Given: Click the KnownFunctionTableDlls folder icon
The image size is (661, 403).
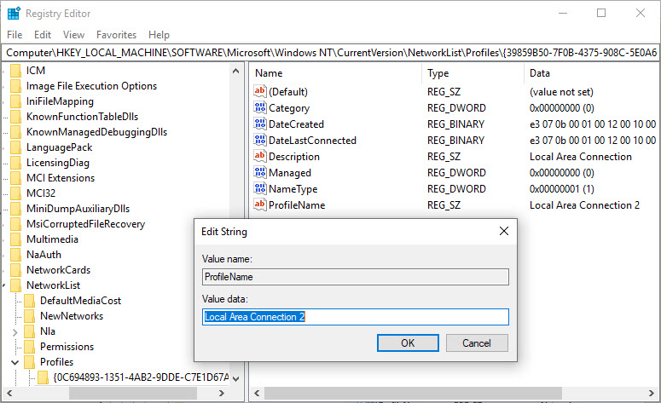Looking at the screenshot, I should pos(16,117).
